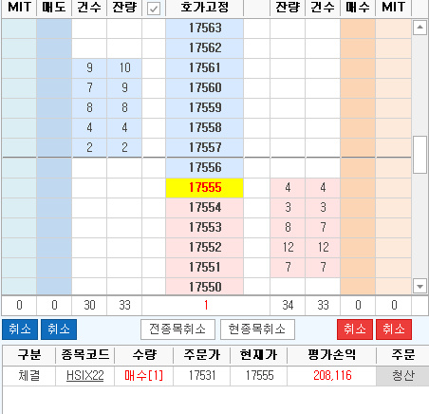Screen dimensions: 429x414
Task: Click the order book scrollbar thumb
Action: tap(420, 155)
